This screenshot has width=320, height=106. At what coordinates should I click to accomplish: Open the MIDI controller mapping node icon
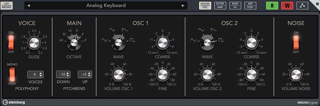pos(302,6)
